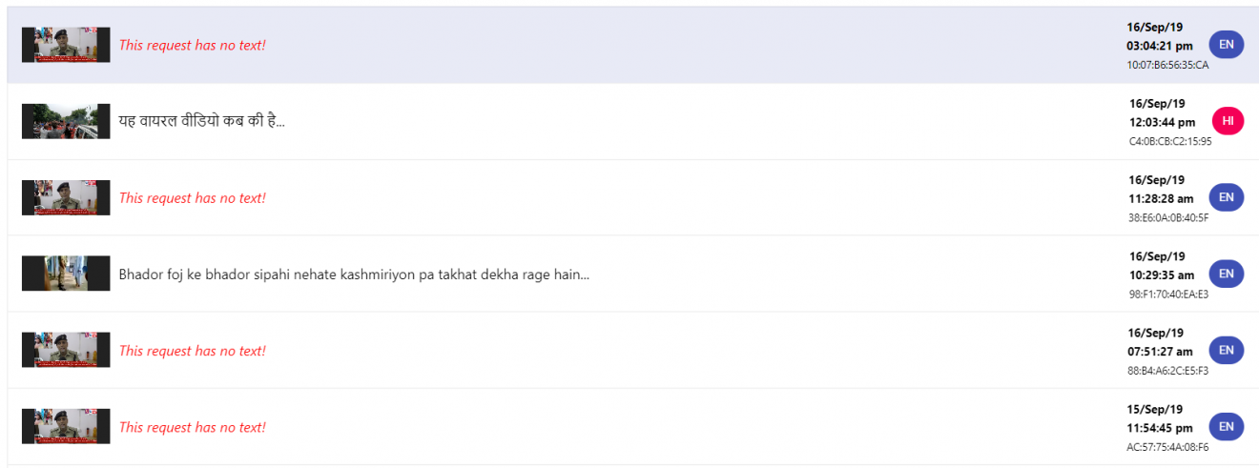Click the EN badge for 03:04:21 pm request
1259x468 pixels.
(x=1227, y=45)
